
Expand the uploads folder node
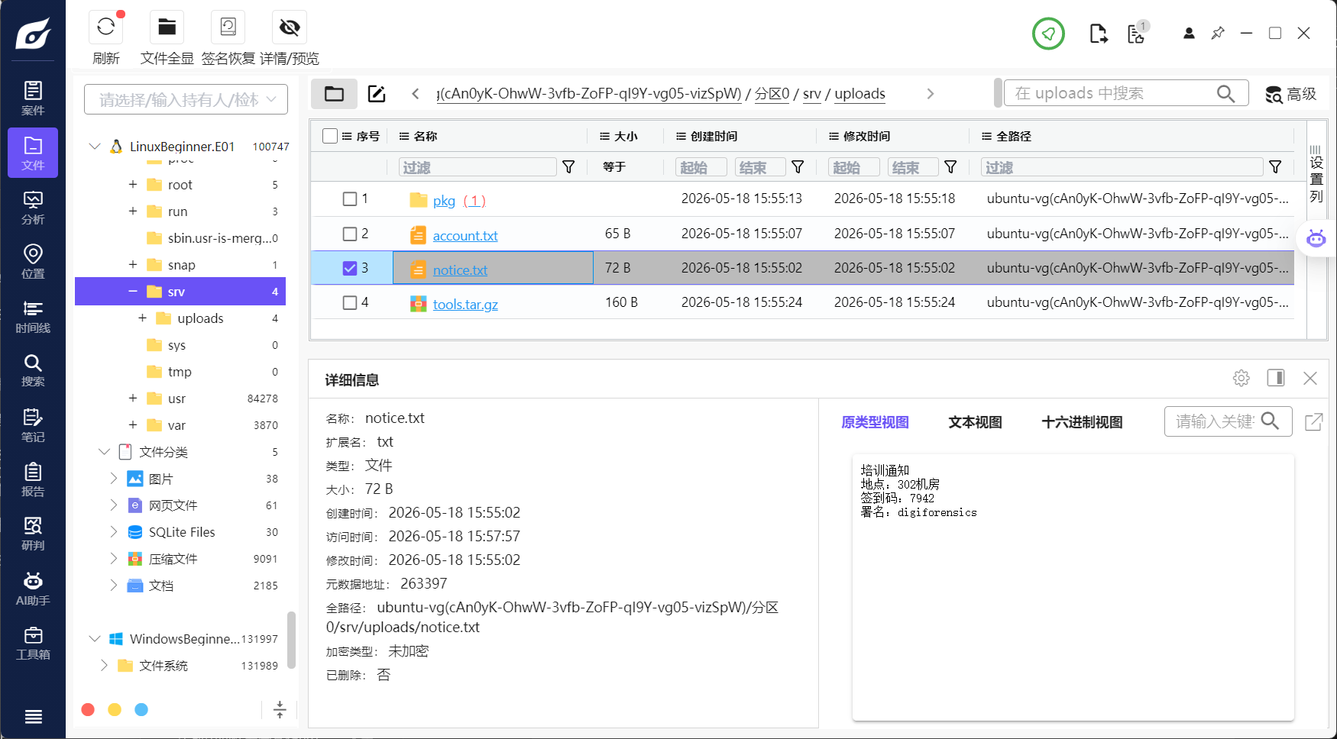(142, 318)
